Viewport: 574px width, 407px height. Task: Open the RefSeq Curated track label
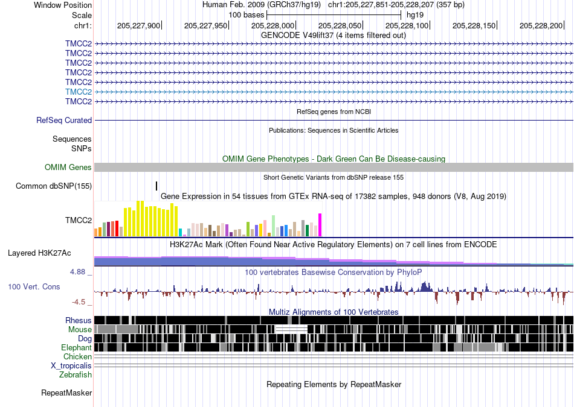point(64,120)
